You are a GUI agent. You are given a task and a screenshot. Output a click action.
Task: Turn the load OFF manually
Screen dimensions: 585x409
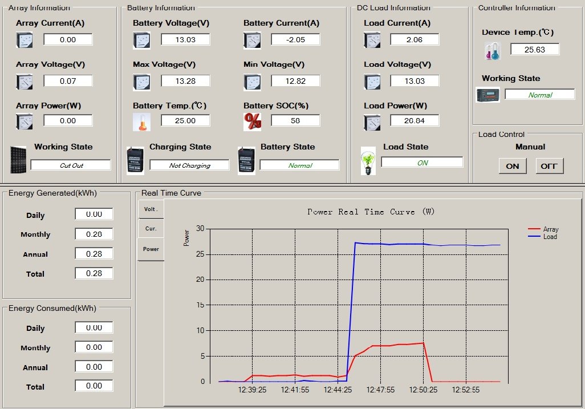point(550,166)
